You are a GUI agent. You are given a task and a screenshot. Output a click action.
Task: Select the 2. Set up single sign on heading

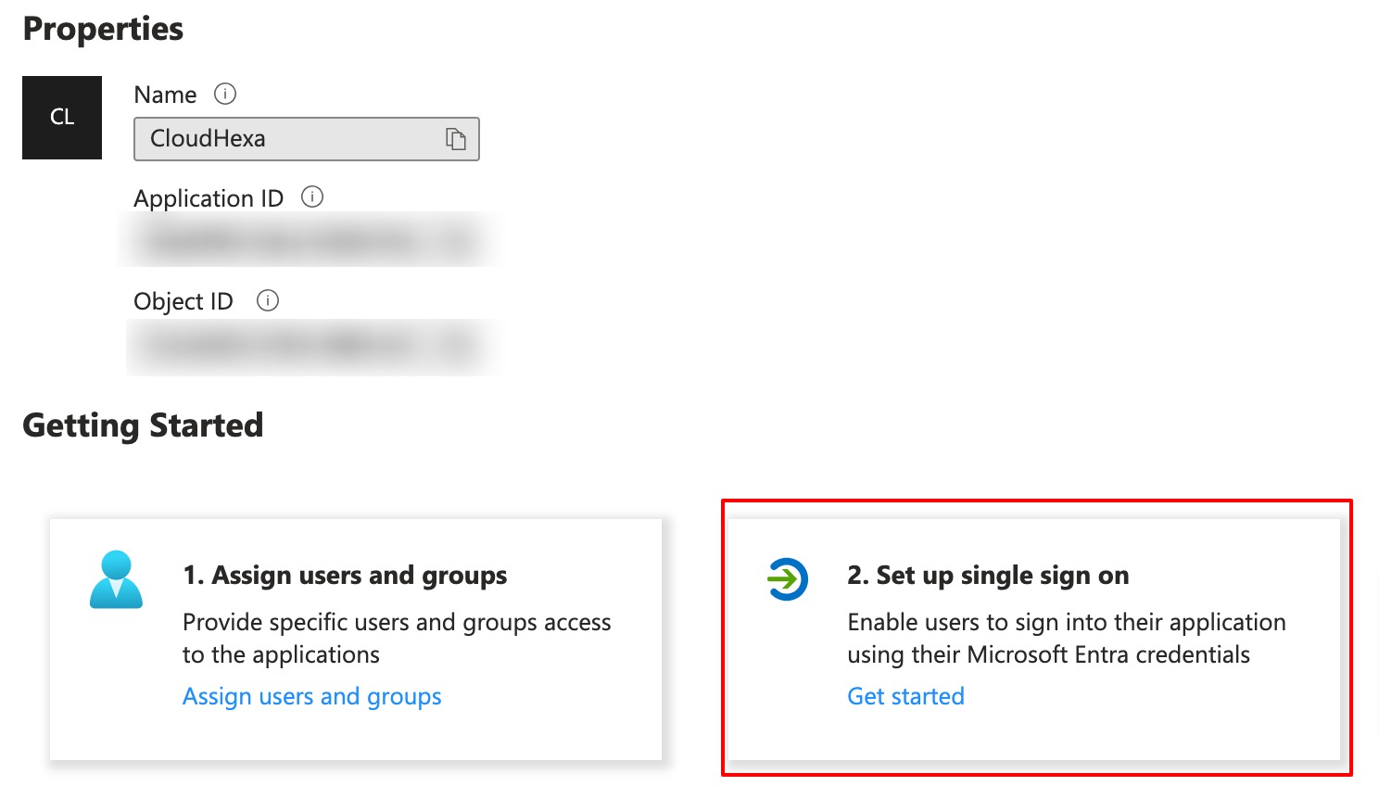988,576
